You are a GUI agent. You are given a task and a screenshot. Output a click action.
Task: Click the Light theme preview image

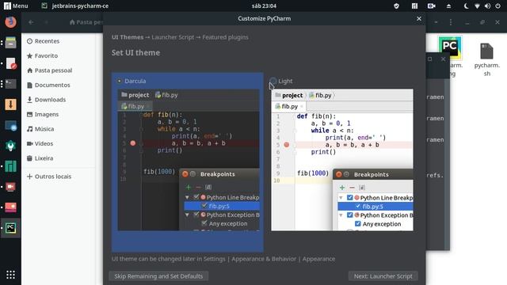point(342,160)
